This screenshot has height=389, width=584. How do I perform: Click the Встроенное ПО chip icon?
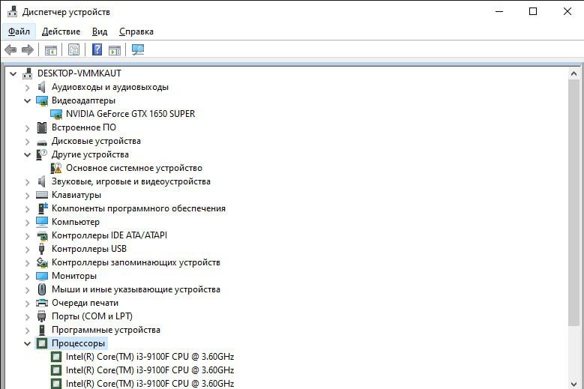[x=42, y=127]
